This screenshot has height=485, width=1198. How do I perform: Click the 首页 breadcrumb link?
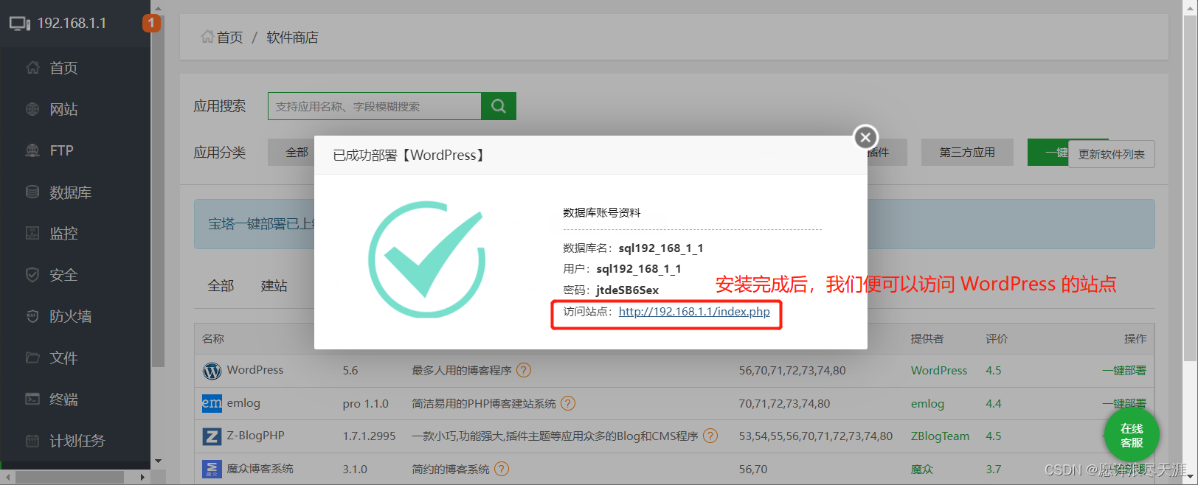[229, 38]
